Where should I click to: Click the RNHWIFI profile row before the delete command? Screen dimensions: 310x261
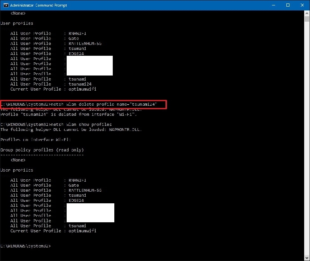click(48, 33)
